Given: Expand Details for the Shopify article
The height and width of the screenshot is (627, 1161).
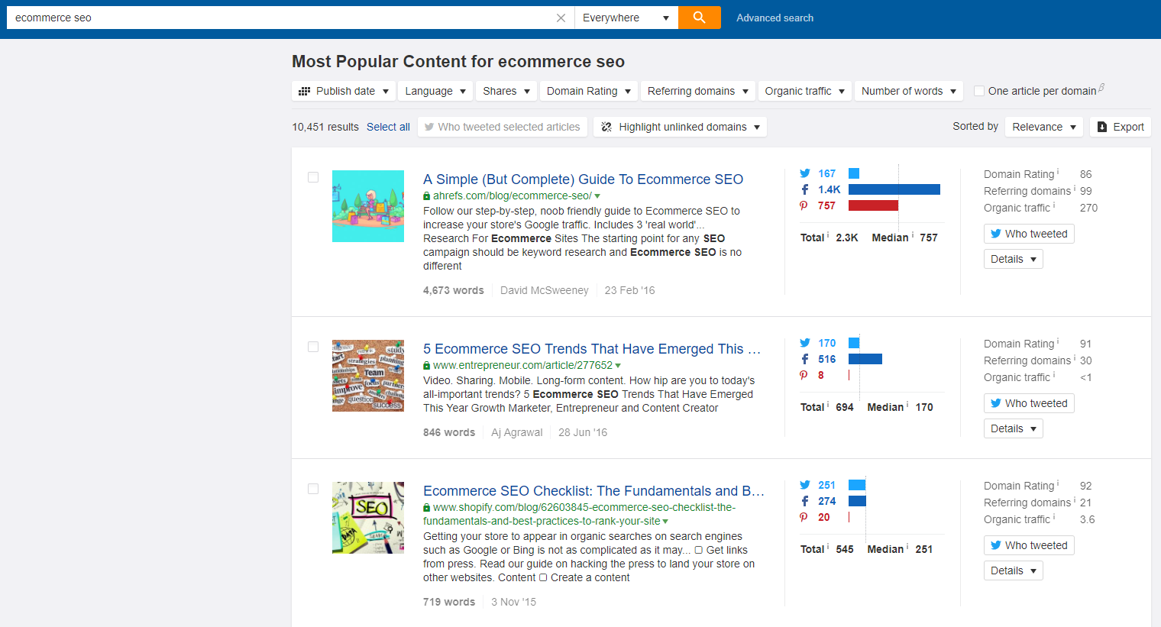Looking at the screenshot, I should [1014, 570].
